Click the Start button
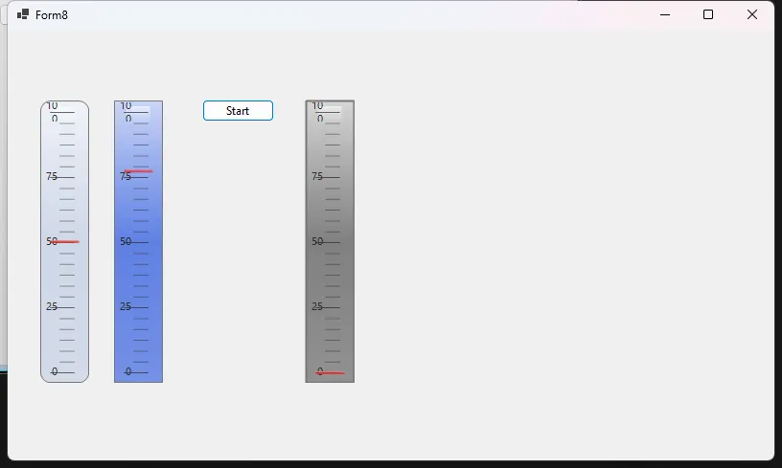This screenshot has width=782, height=468. (238, 111)
